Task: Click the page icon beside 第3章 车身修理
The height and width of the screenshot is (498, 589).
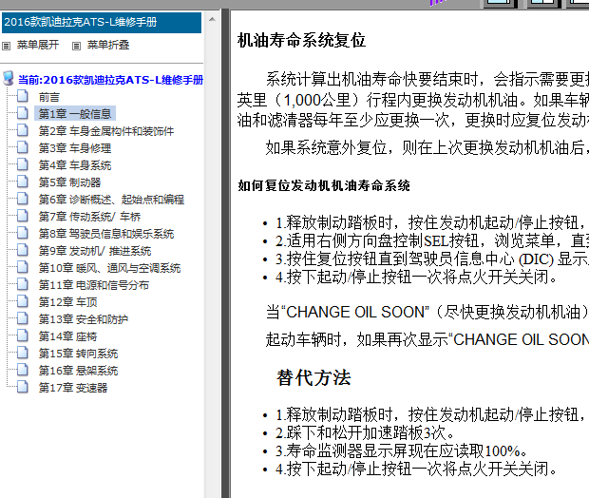Action: 23,147
